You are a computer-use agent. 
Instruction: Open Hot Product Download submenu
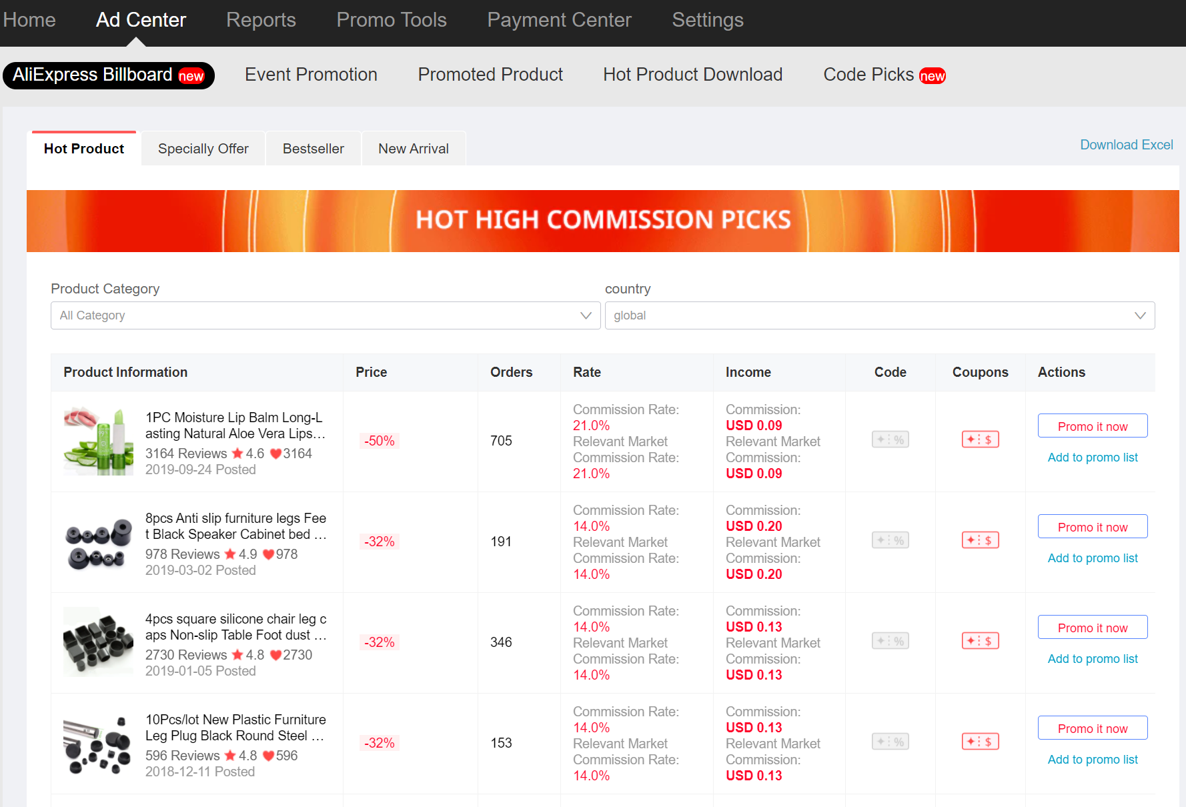692,75
